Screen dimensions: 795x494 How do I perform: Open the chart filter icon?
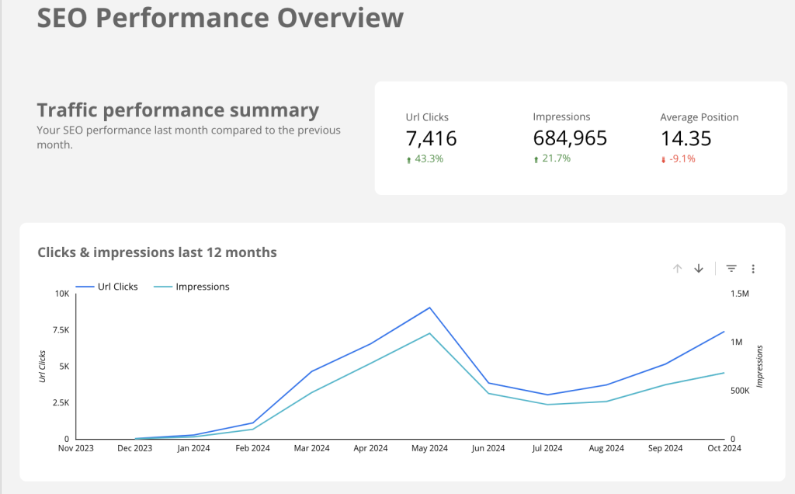pyautogui.click(x=731, y=269)
